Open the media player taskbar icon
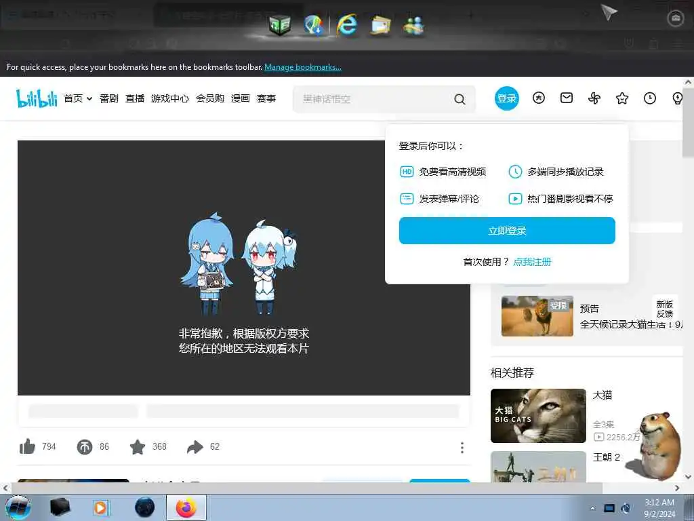This screenshot has width=694, height=521. 101,507
